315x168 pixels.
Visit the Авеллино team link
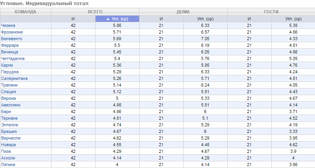pyautogui.click(x=11, y=105)
